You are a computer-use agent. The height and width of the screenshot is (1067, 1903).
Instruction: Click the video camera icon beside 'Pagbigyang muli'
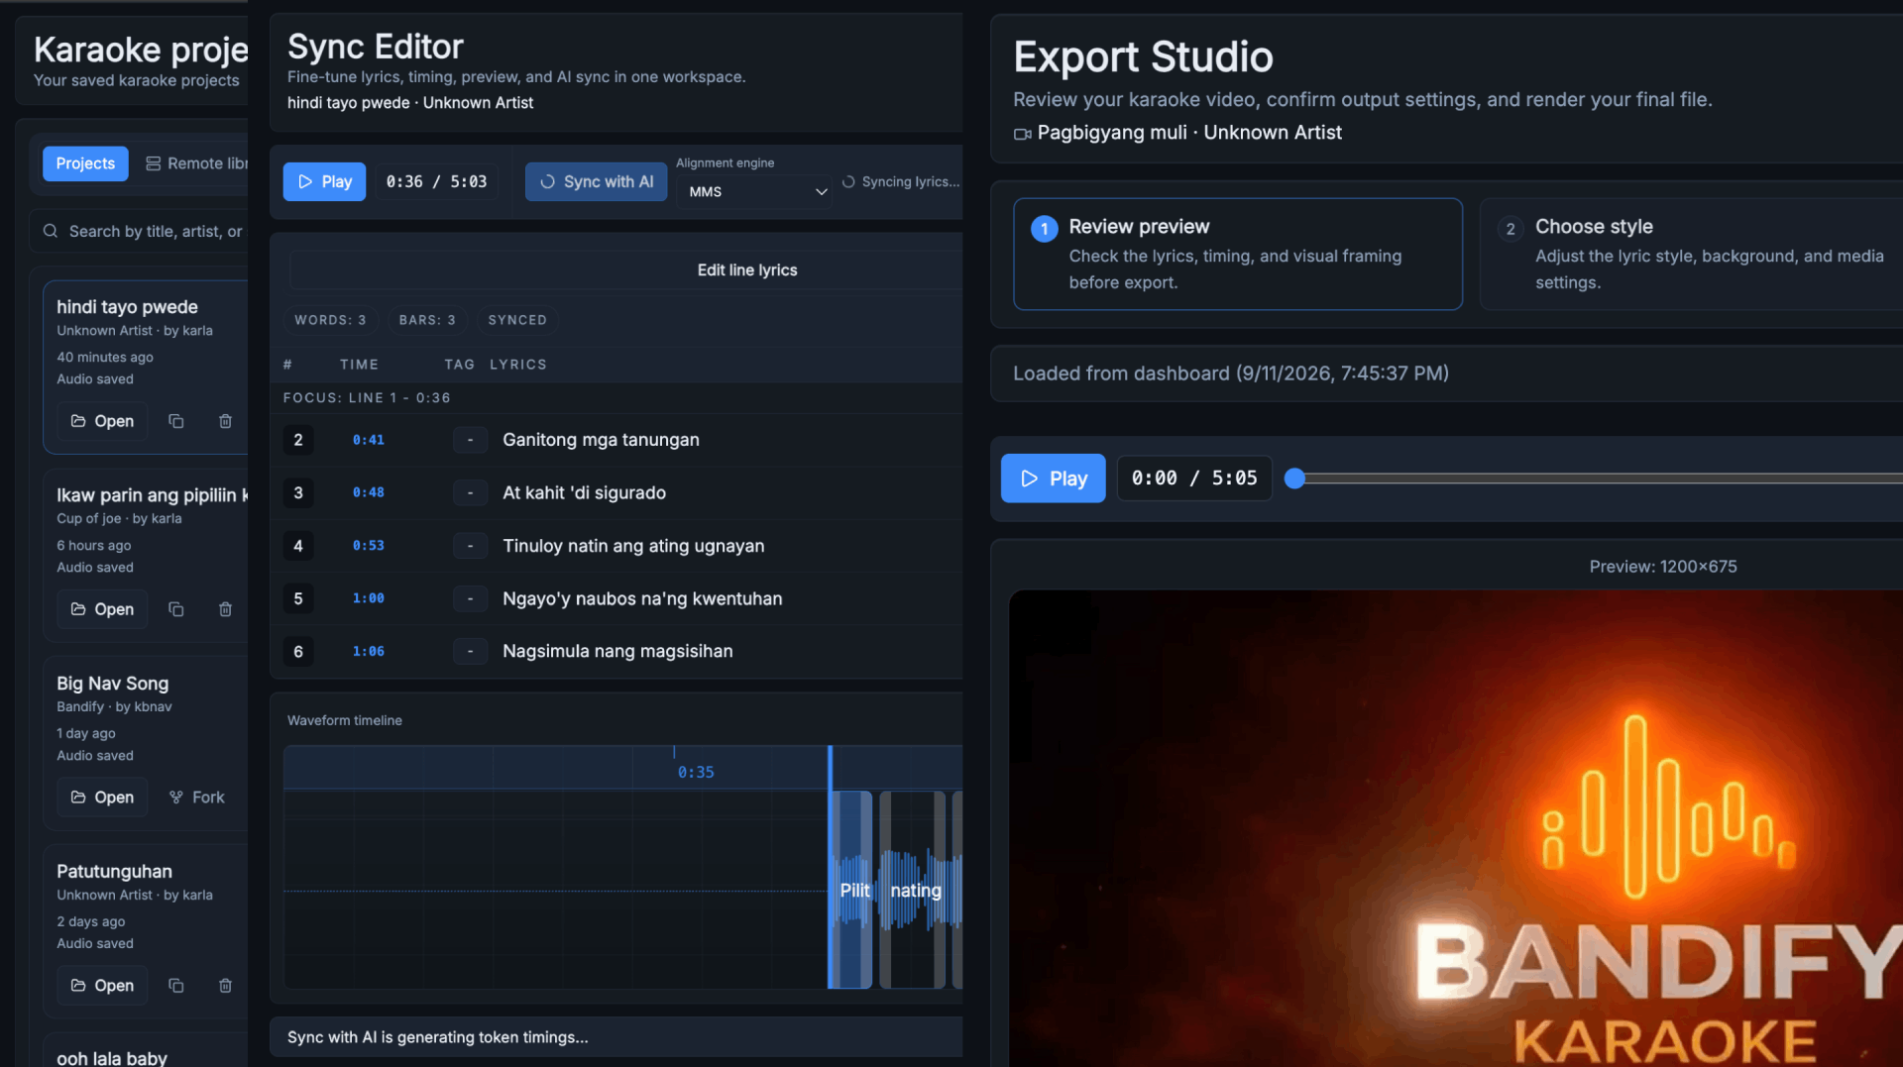click(x=1022, y=134)
